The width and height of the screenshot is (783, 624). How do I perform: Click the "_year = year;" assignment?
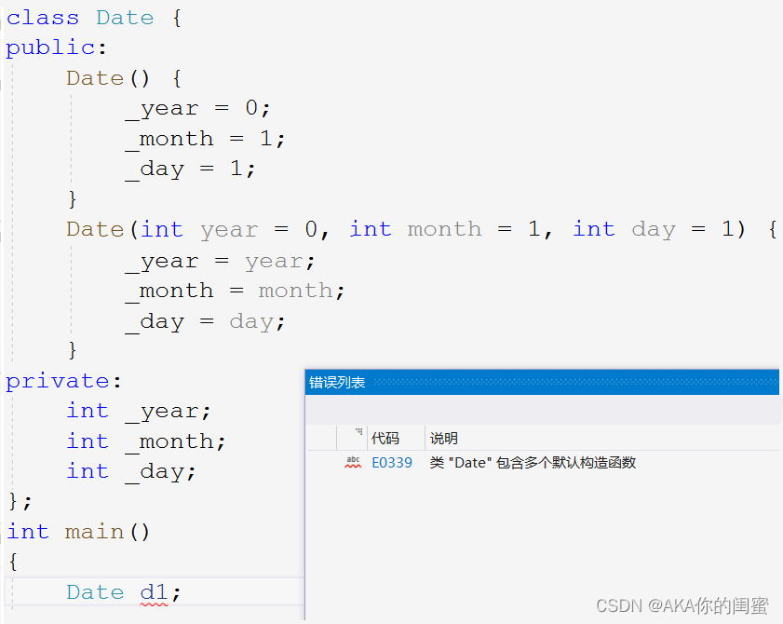pyautogui.click(x=221, y=263)
